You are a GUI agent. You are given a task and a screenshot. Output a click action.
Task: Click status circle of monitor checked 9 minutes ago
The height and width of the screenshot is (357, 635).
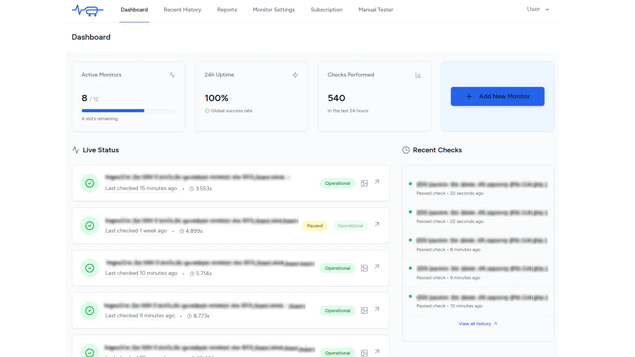pyautogui.click(x=90, y=311)
